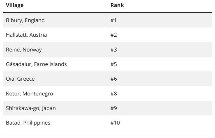Click the thick divider line under the header

(x=107, y=12)
